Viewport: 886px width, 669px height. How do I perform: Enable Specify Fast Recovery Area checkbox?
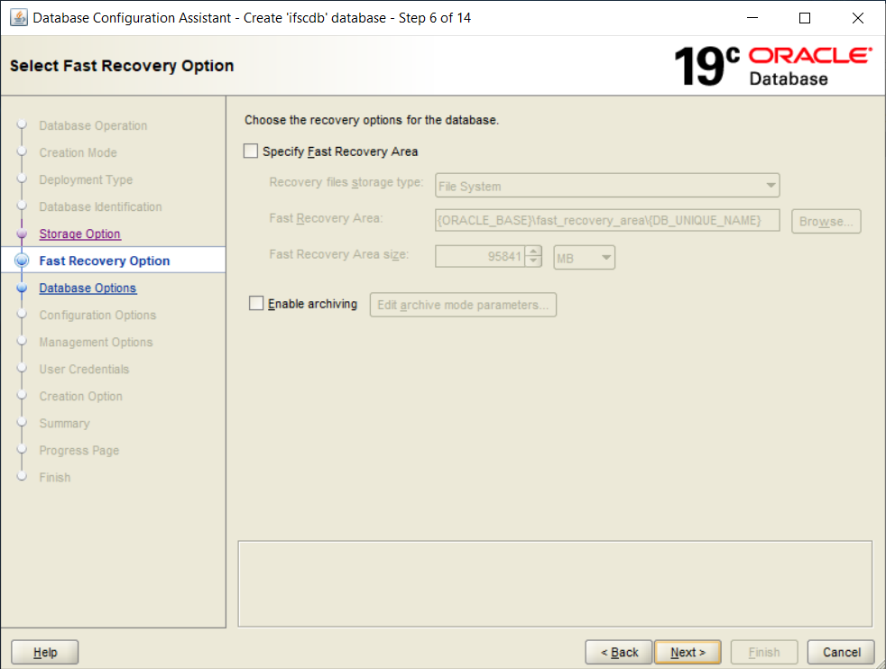pos(251,151)
